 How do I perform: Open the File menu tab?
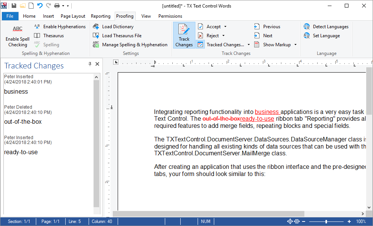click(x=10, y=16)
